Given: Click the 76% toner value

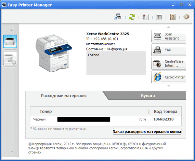Looking at the screenshot, I should (x=142, y=119).
